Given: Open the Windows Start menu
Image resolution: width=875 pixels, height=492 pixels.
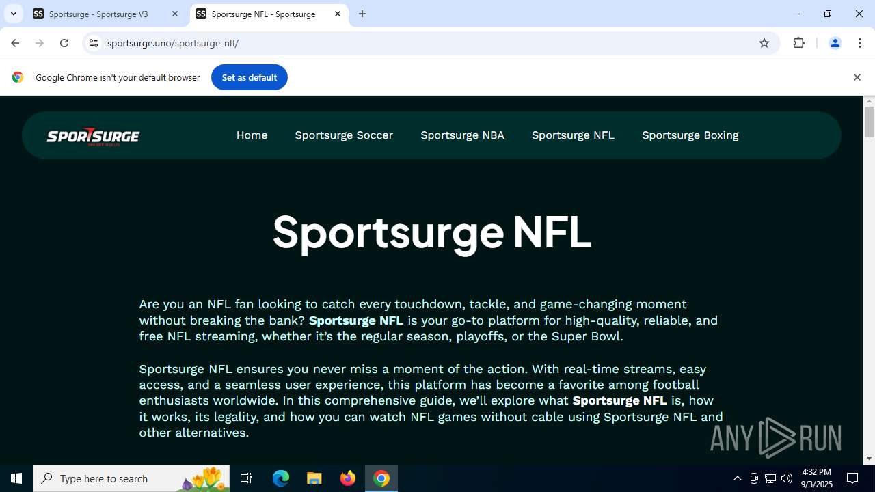Looking at the screenshot, I should tap(16, 478).
